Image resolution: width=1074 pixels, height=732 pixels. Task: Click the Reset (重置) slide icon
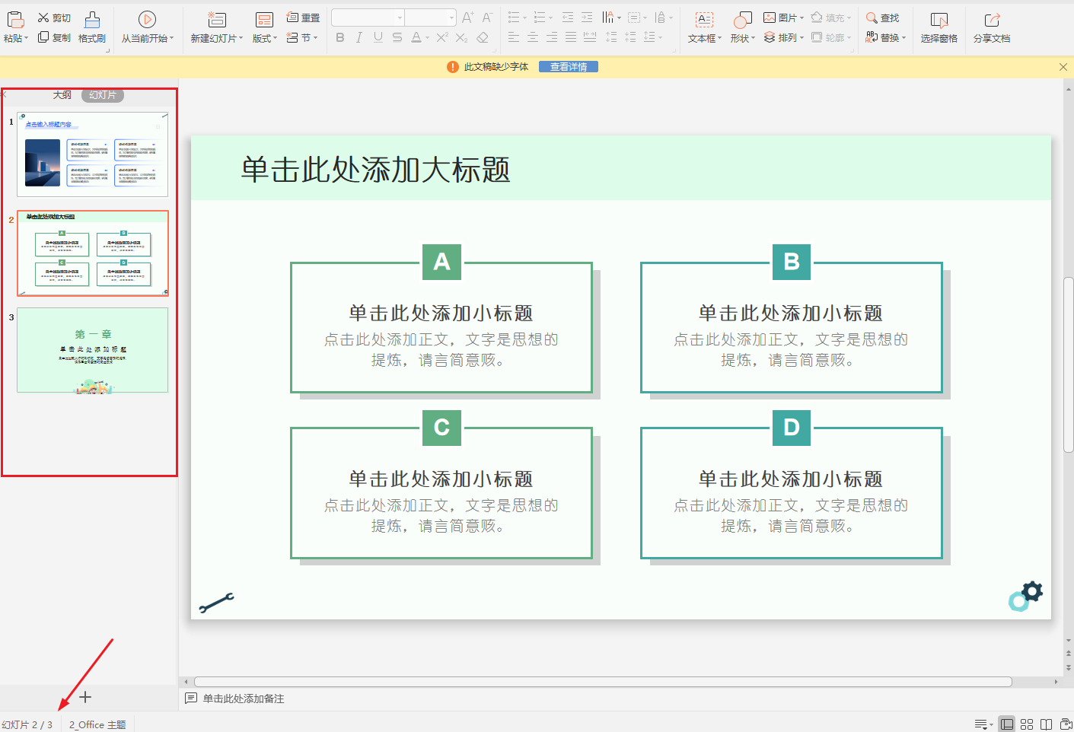[x=292, y=18]
